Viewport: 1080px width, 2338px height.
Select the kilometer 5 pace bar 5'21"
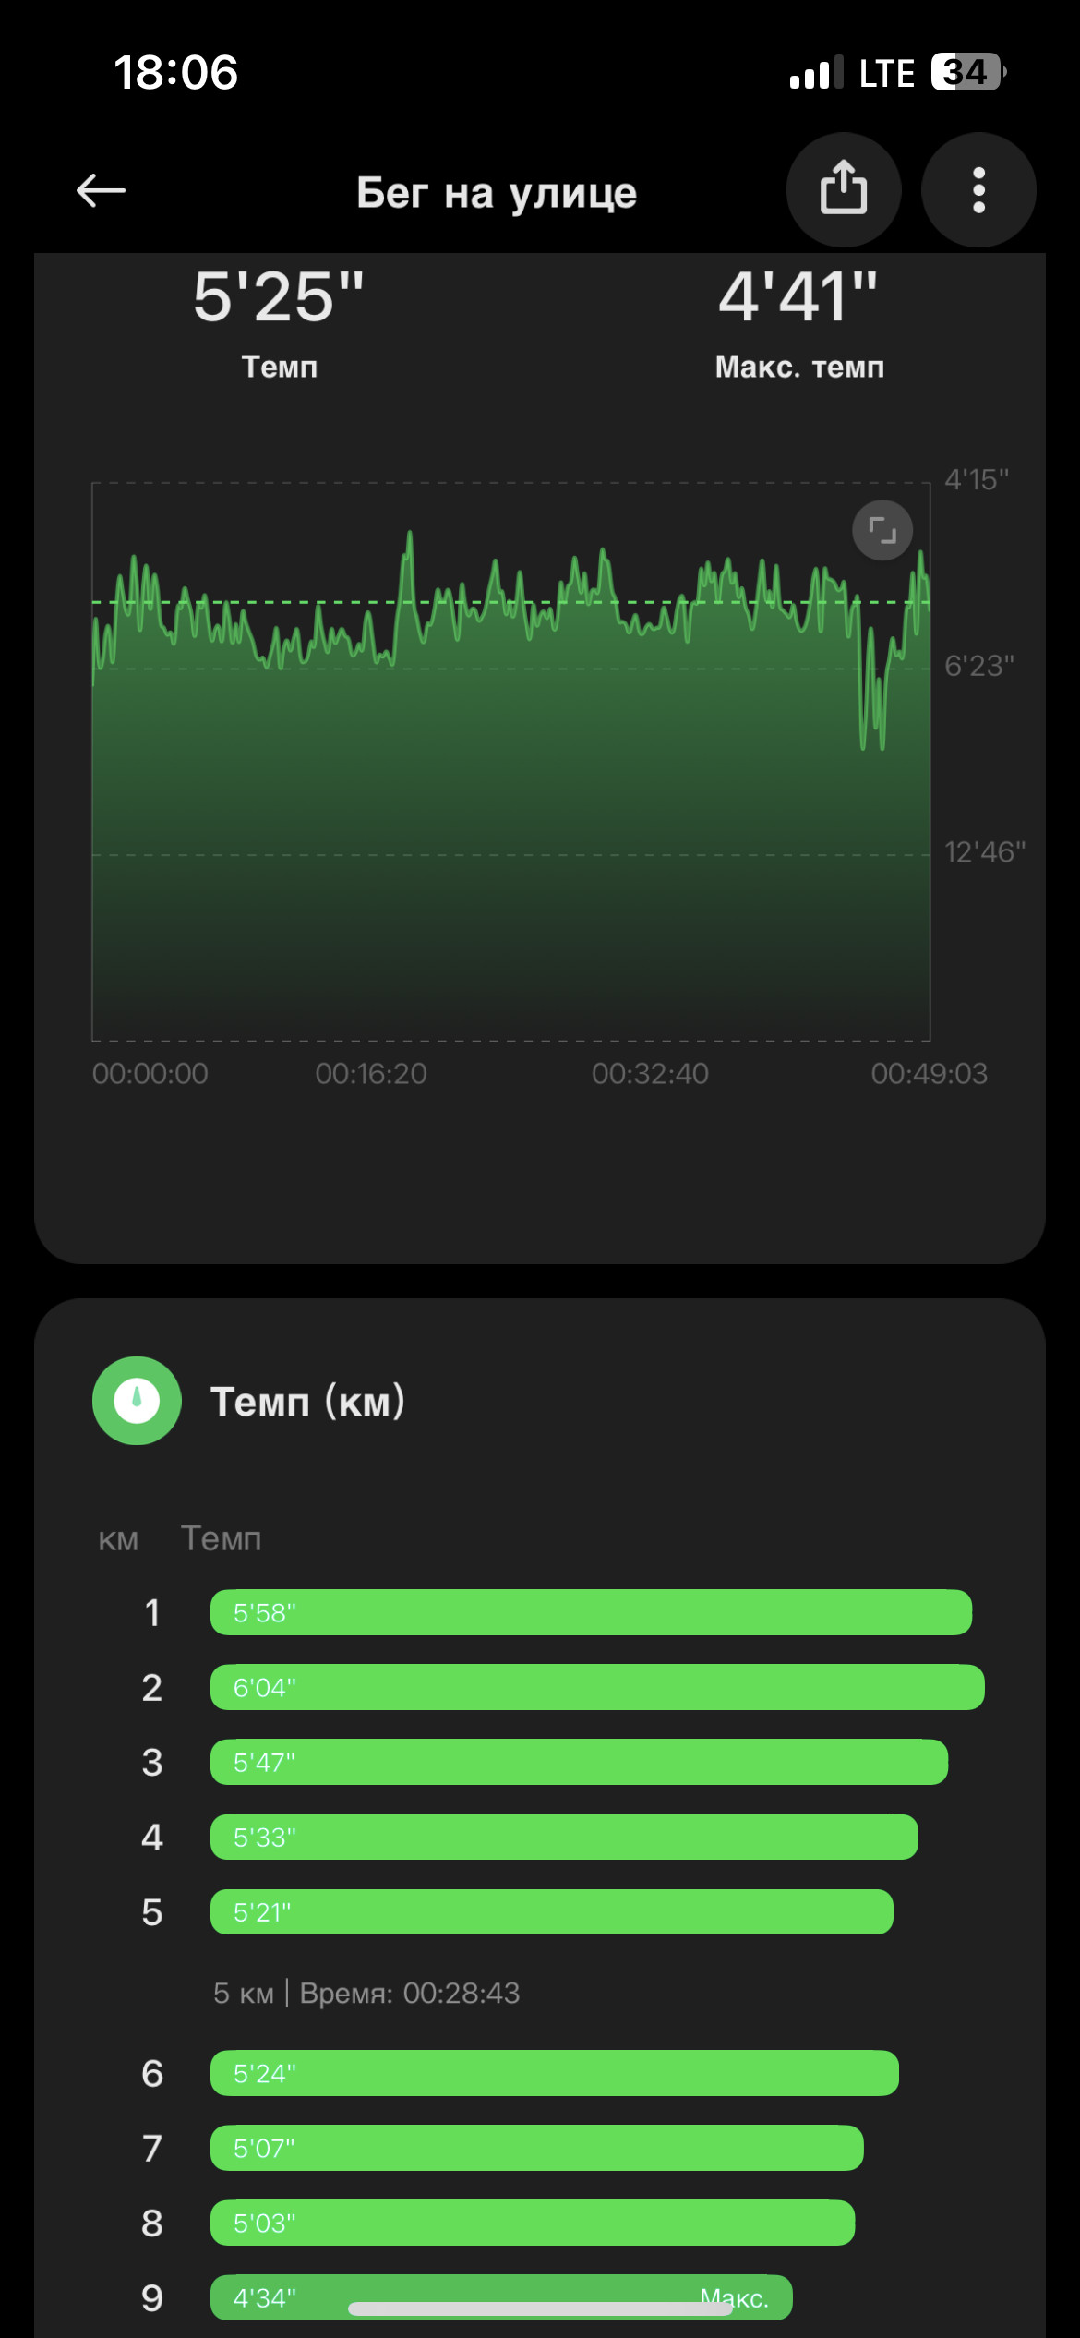point(552,1911)
